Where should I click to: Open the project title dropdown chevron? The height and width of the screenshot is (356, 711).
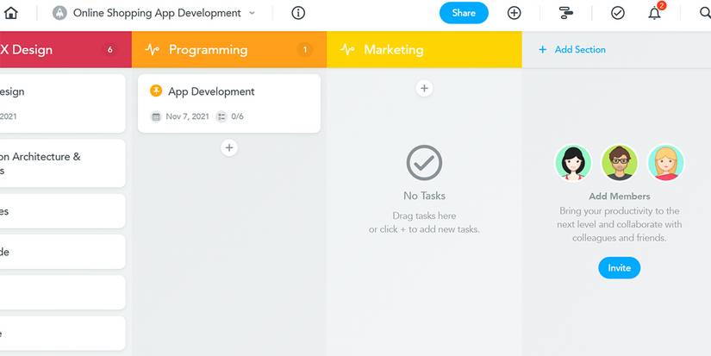click(253, 13)
